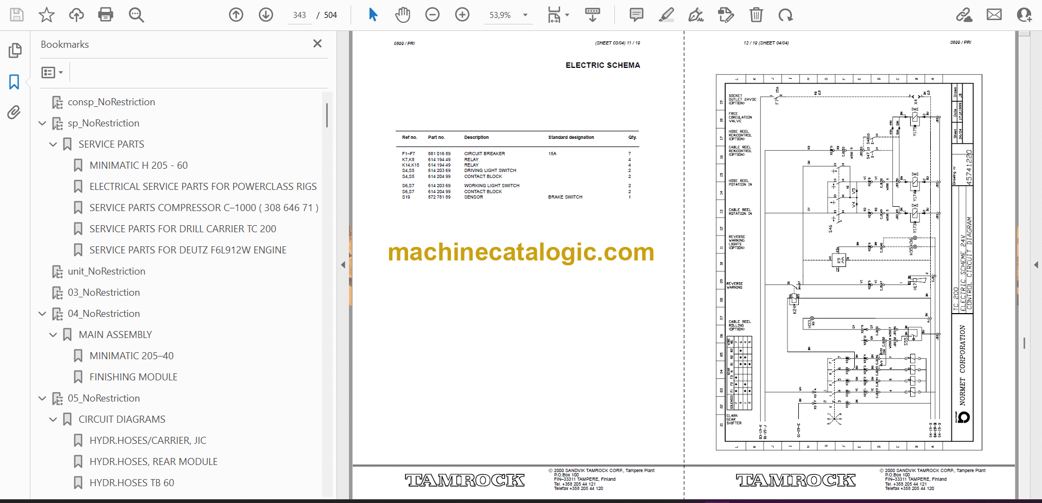Viewport: 1042px width, 503px height.
Task: Expand the right tools pane arrow
Action: tap(1036, 265)
